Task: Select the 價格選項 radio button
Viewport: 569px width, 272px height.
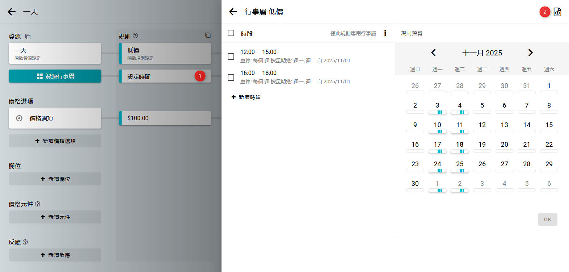Action: click(x=20, y=118)
